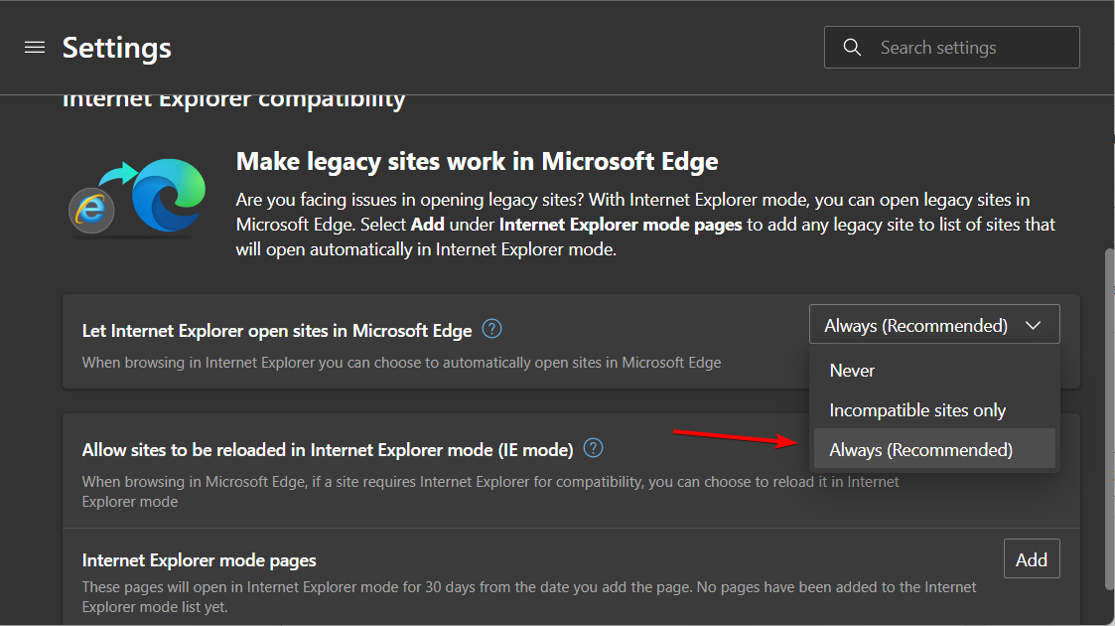Collapse dropdown using the chevron arrow
Image resolution: width=1115 pixels, height=626 pixels.
(1033, 326)
